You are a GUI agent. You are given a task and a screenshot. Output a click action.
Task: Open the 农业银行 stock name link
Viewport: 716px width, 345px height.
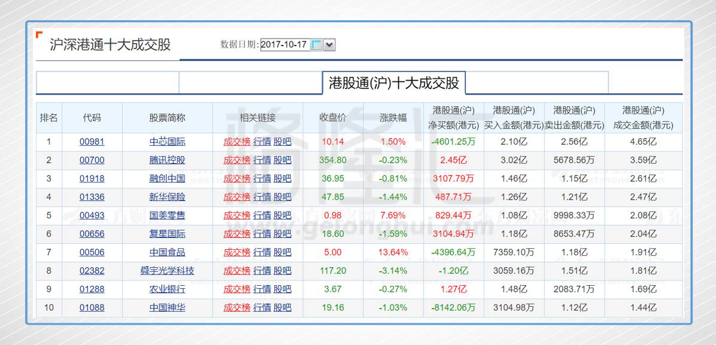coord(167,289)
